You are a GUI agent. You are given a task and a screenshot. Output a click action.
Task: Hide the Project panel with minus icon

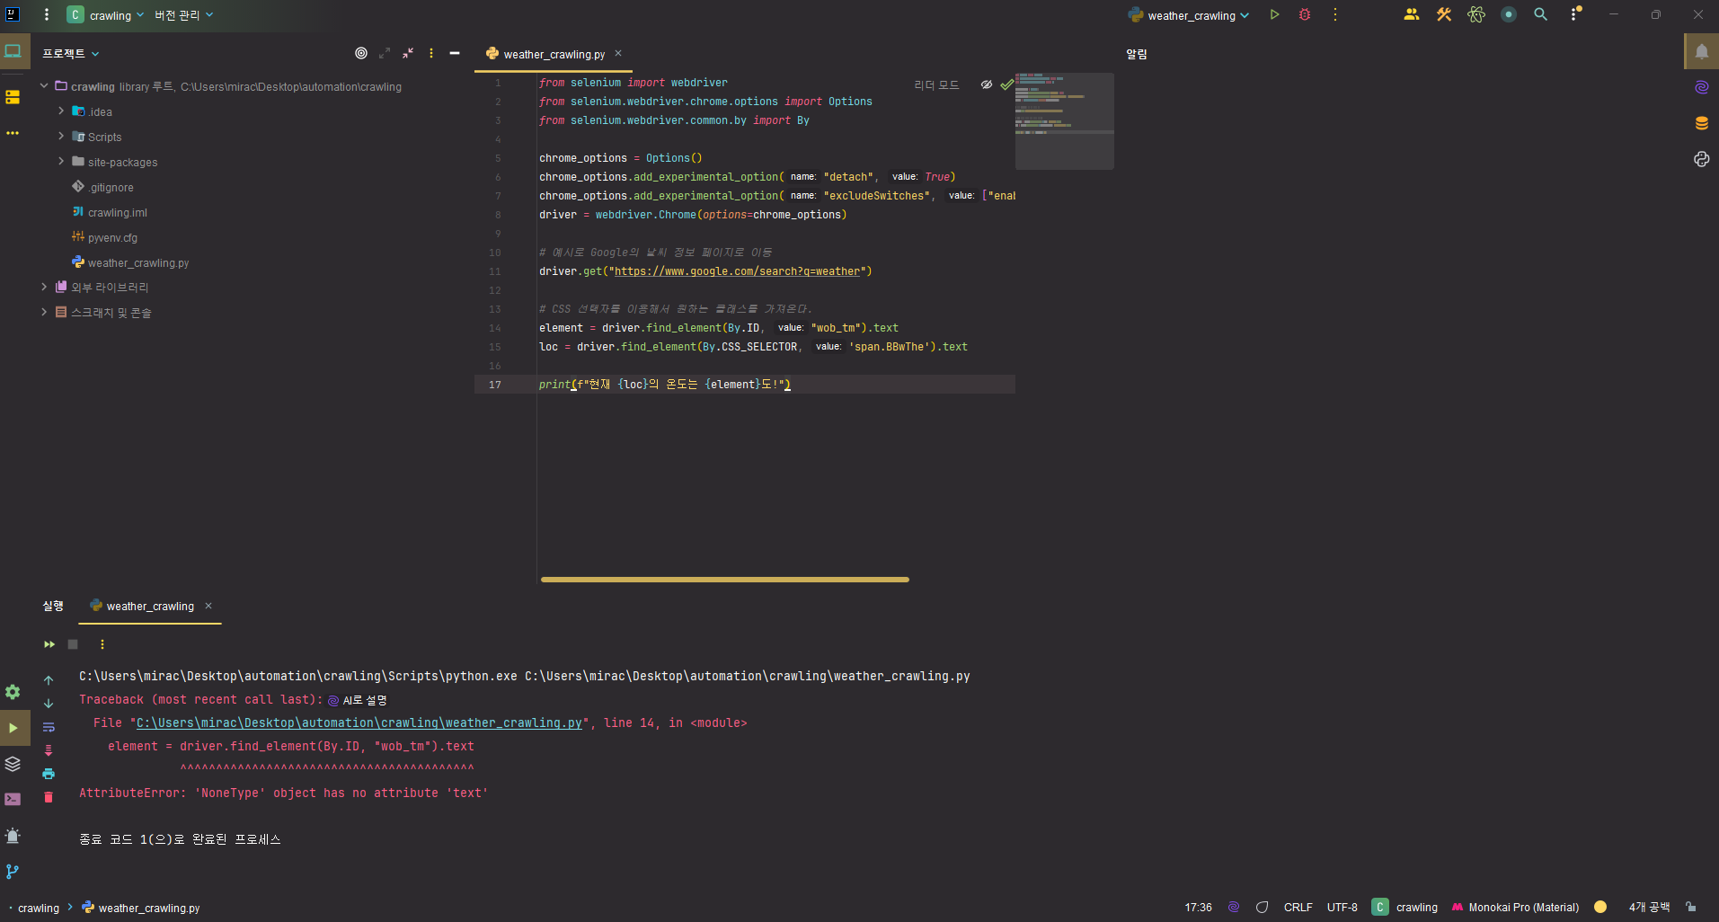click(x=455, y=53)
